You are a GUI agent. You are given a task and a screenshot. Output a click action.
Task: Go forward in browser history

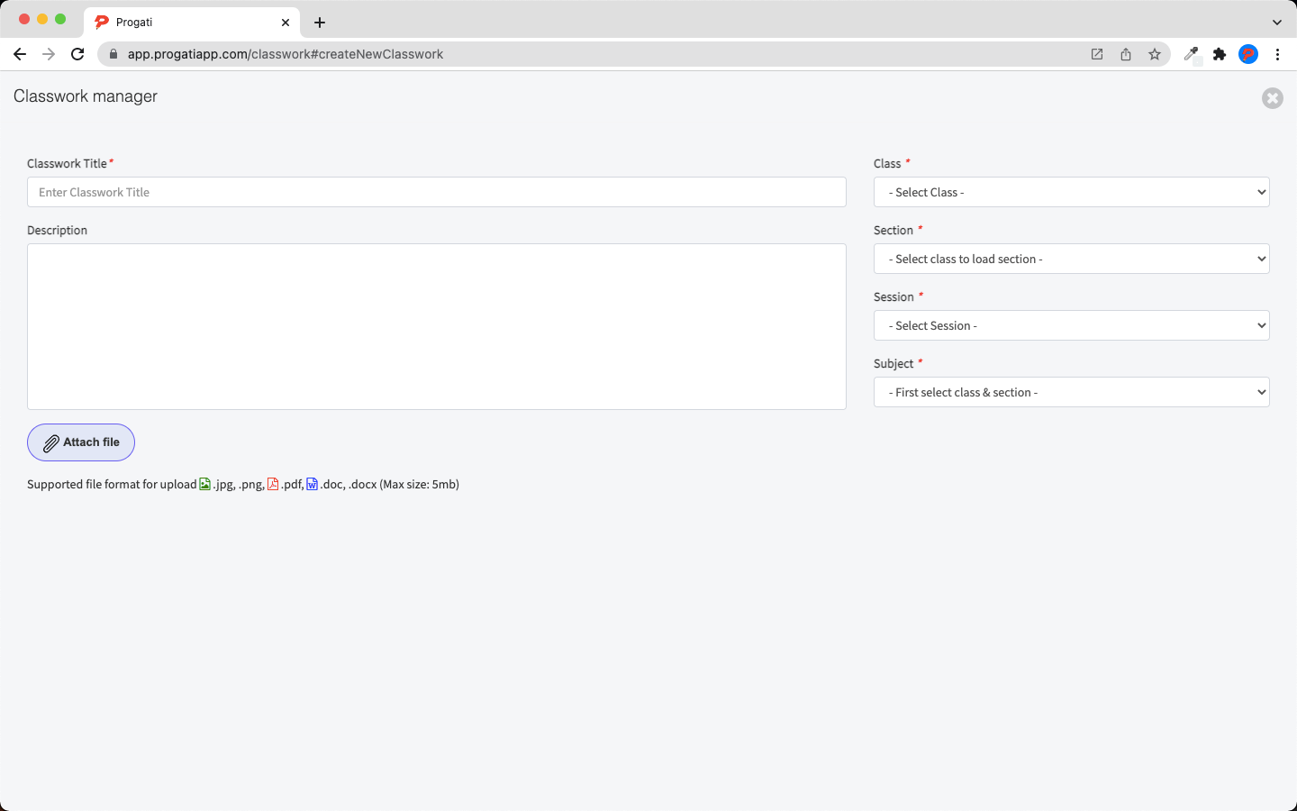pyautogui.click(x=49, y=54)
